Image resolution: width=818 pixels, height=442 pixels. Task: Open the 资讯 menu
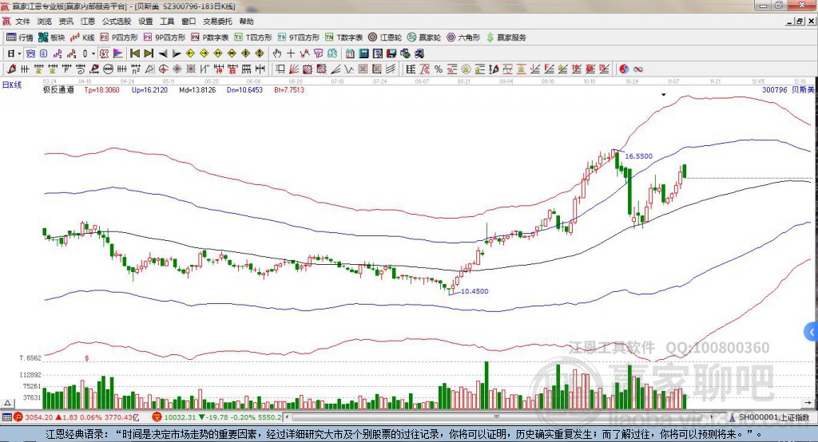coord(66,22)
